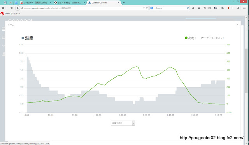
Task: Click the third pinned tab icon
Action: [16, 3]
